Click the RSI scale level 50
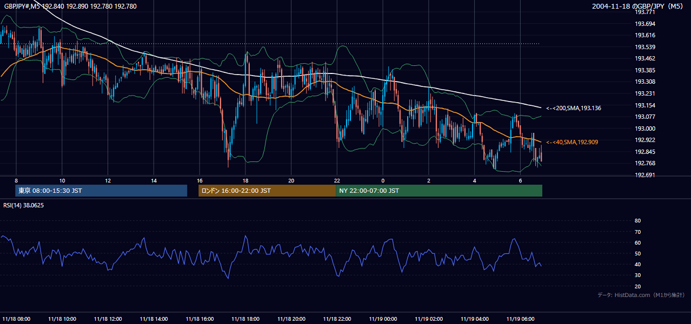Viewport: 691px width, 324px height. [x=637, y=253]
